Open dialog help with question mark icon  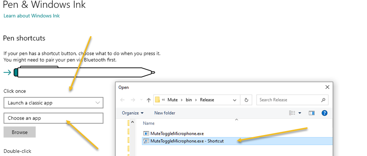tap(324, 113)
